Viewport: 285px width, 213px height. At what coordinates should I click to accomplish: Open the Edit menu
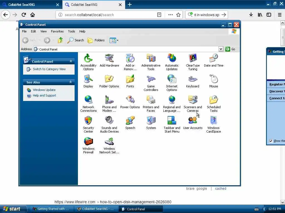[33, 31]
